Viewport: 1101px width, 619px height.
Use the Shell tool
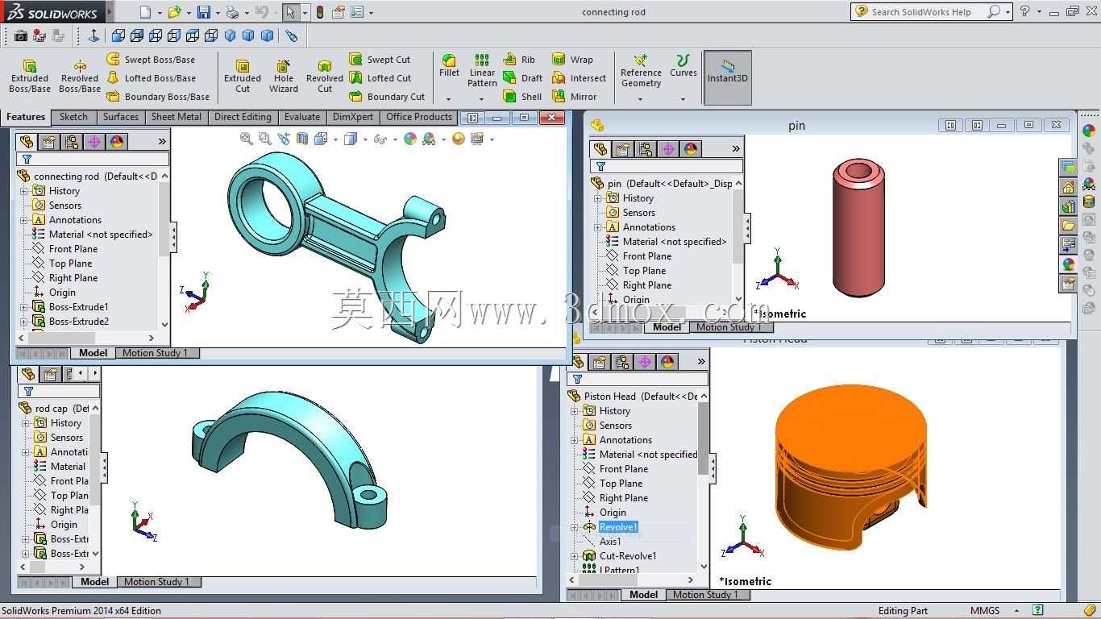(522, 97)
